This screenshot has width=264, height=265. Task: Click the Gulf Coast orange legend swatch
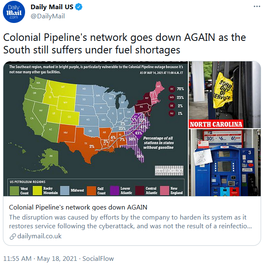coord(91,191)
